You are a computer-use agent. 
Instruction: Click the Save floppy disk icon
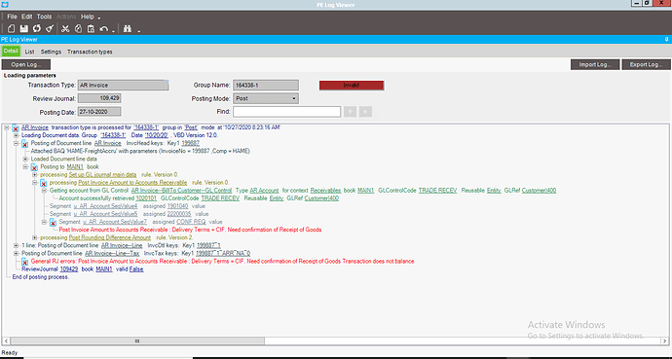[24, 28]
